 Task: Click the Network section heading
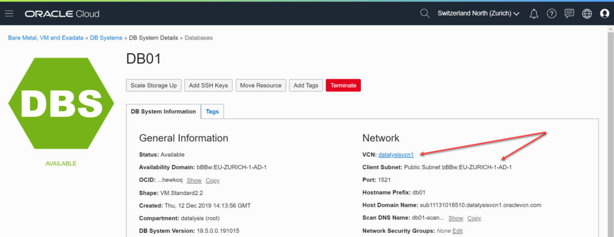381,138
